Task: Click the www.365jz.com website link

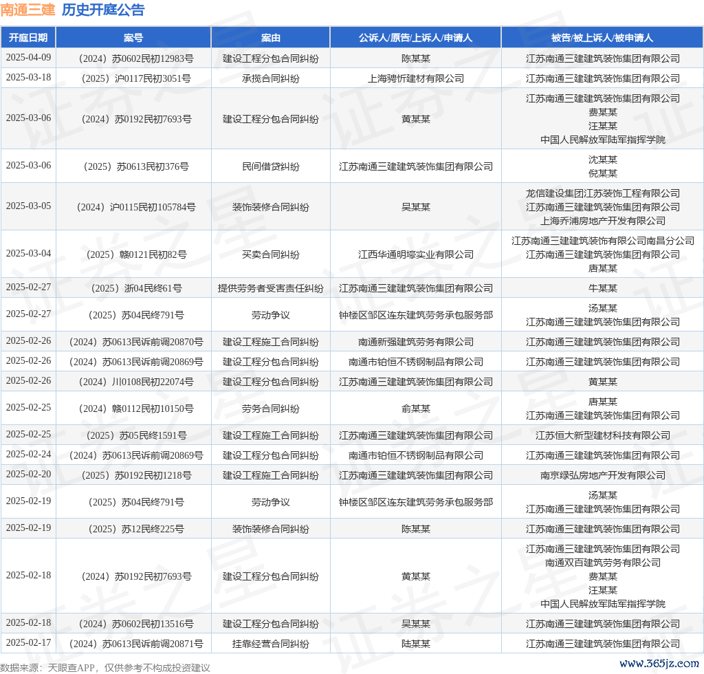Action: (659, 663)
